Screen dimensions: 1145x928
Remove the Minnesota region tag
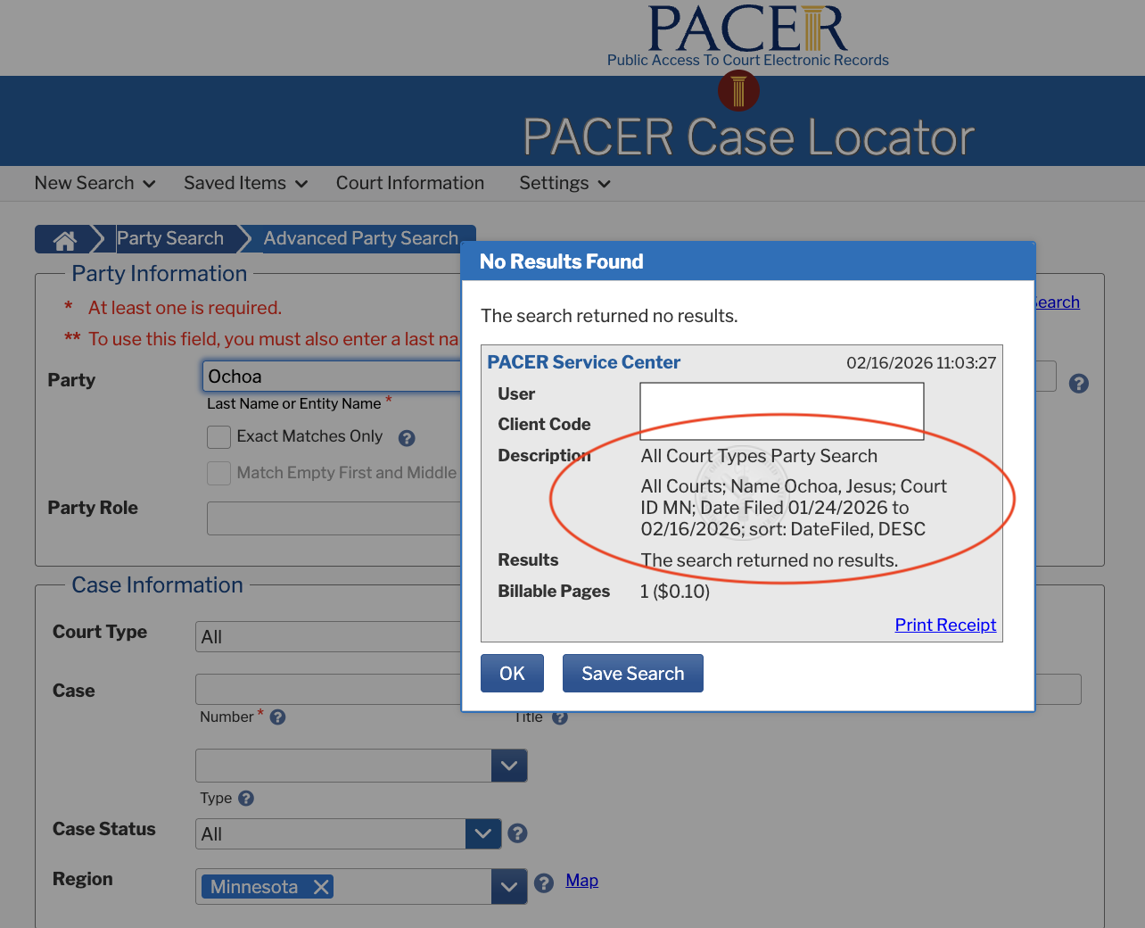[321, 887]
